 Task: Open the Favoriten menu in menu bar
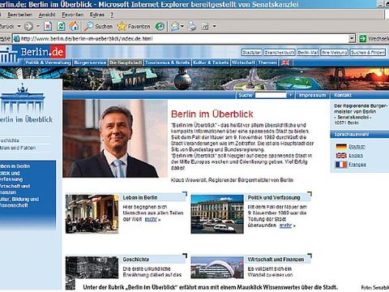tap(73, 15)
